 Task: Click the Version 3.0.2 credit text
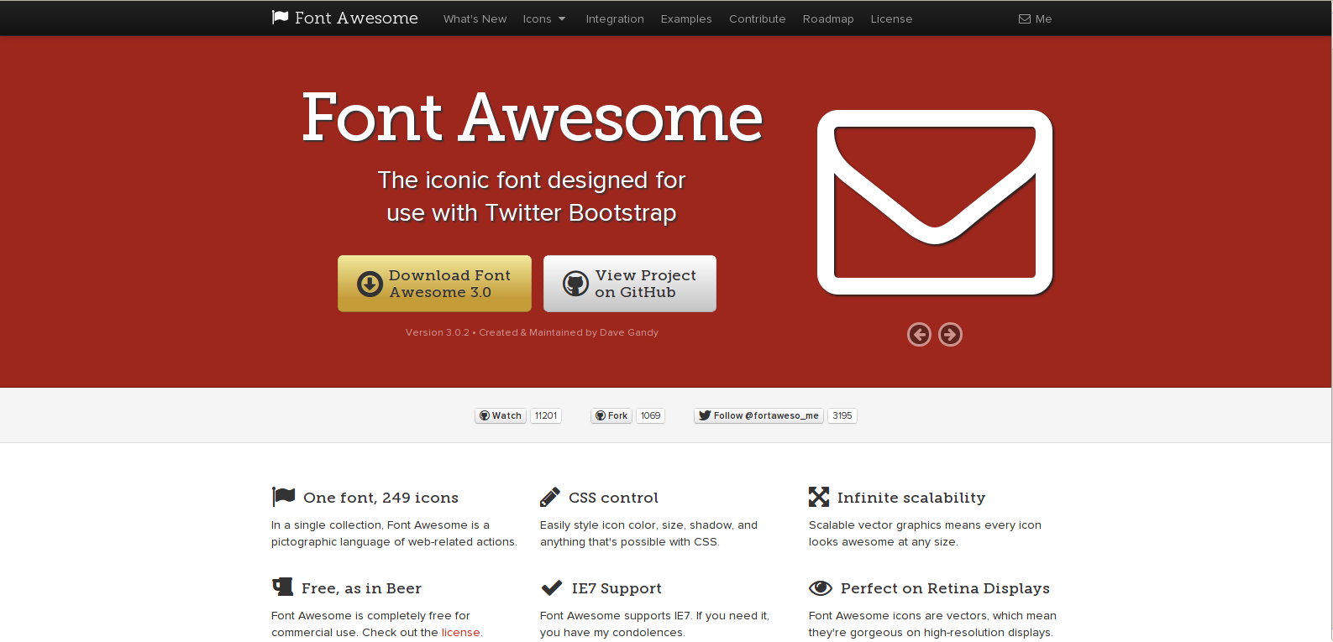click(532, 332)
